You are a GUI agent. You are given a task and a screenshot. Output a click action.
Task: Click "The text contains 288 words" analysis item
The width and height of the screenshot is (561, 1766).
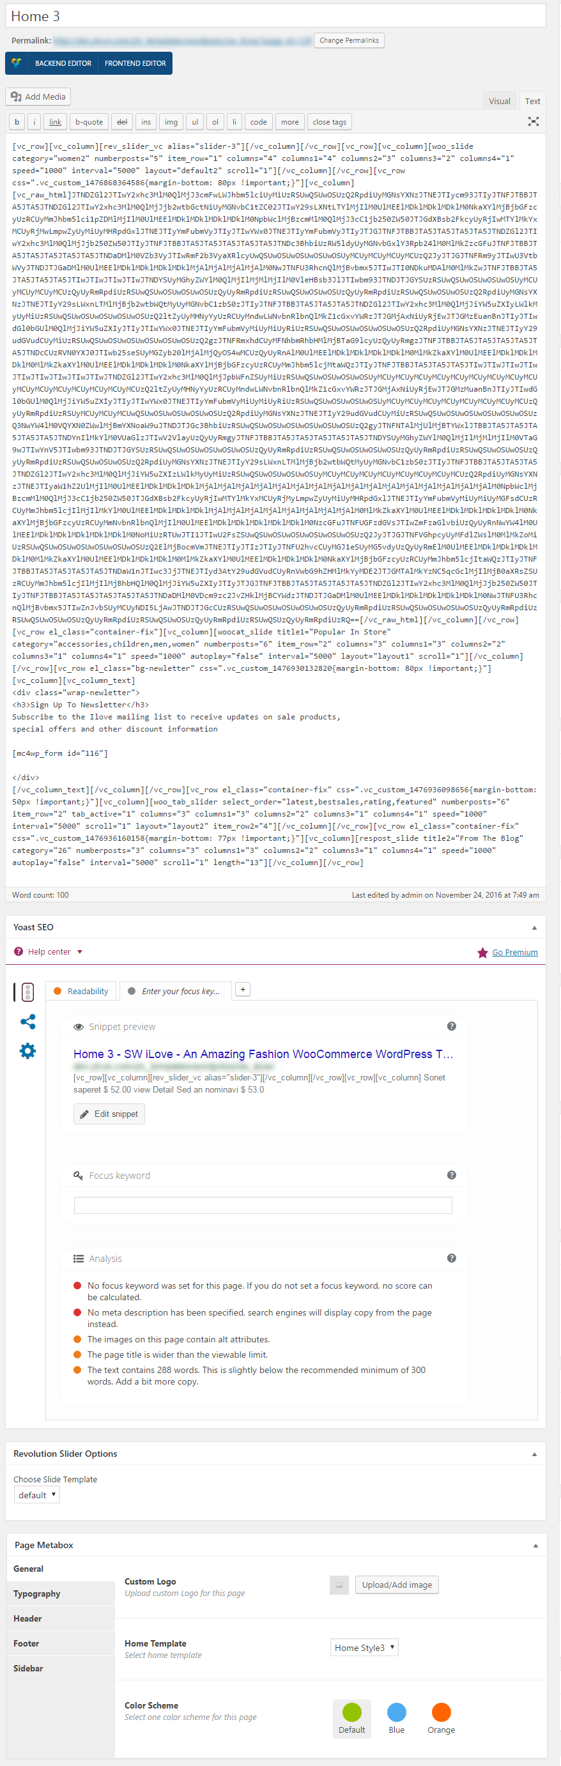coord(256,1375)
